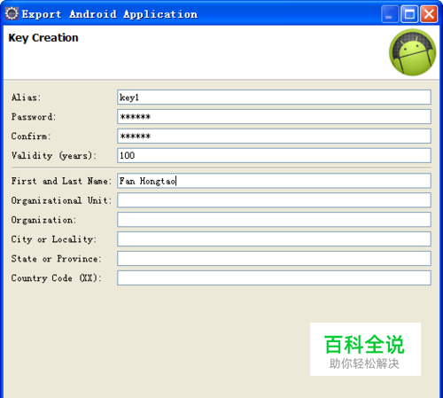443x398 pixels.
Task: Select the Confirm password field
Action: [274, 137]
